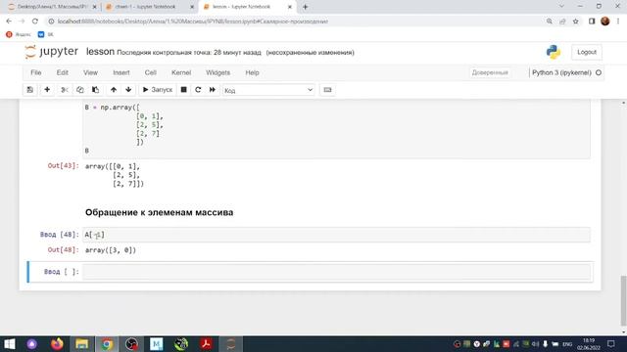
Task: Cut selected cells with the scissors icon
Action: click(65, 90)
